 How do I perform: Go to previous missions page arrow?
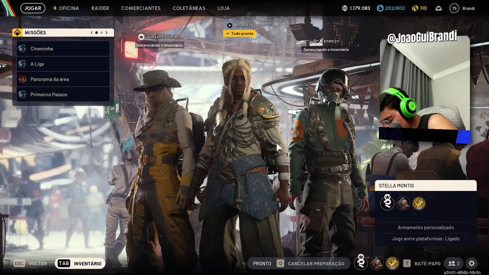click(x=92, y=33)
